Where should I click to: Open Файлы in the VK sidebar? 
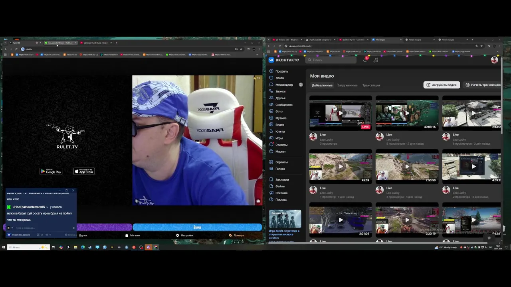pos(277,187)
